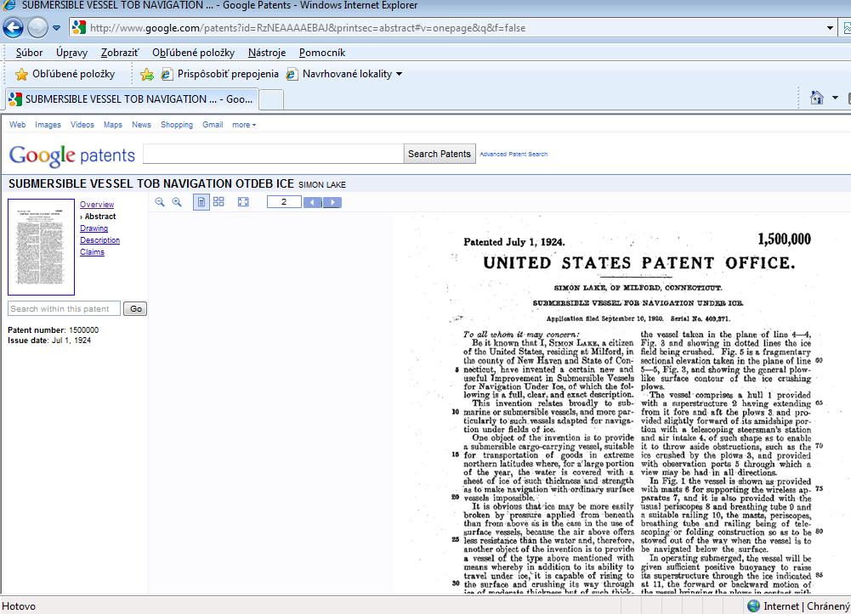
Task: Click the browser Forward arrow button
Action: (x=37, y=28)
